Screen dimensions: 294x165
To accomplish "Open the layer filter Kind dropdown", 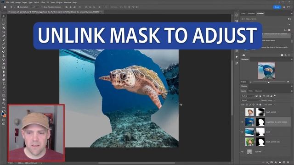I will [x=248, y=96].
